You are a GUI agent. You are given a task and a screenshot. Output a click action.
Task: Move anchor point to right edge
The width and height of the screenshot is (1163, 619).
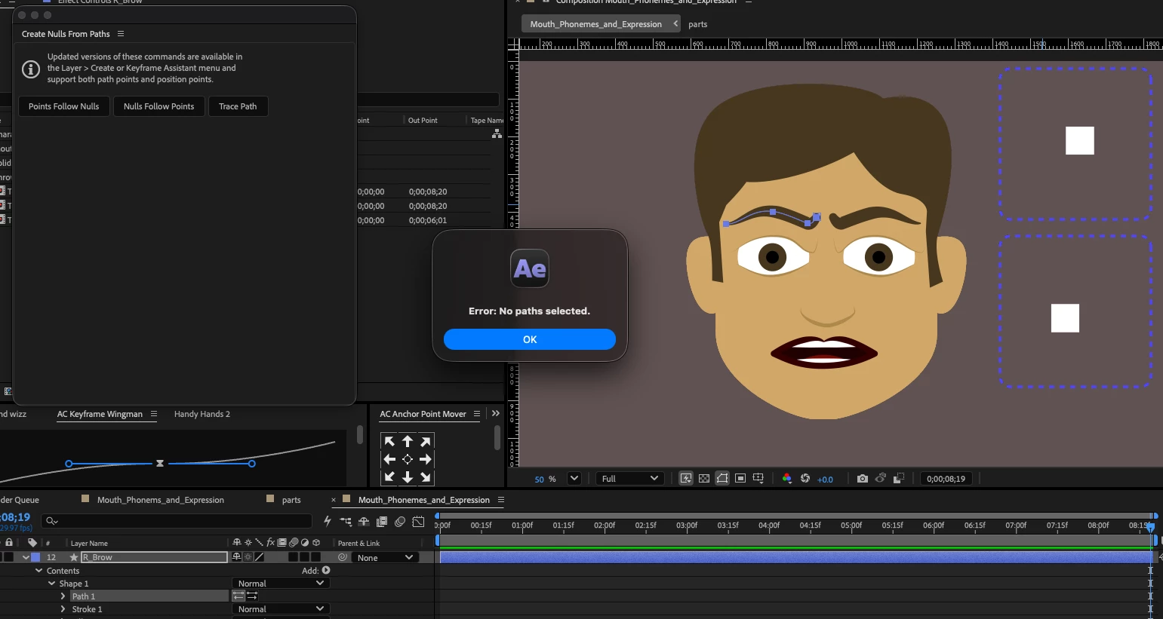(426, 459)
